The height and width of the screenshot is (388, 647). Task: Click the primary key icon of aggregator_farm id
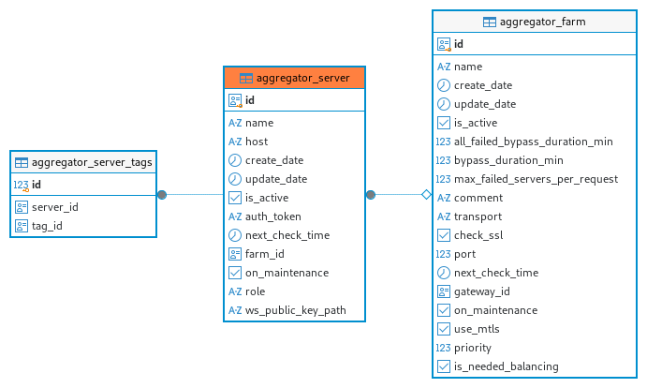click(x=444, y=44)
